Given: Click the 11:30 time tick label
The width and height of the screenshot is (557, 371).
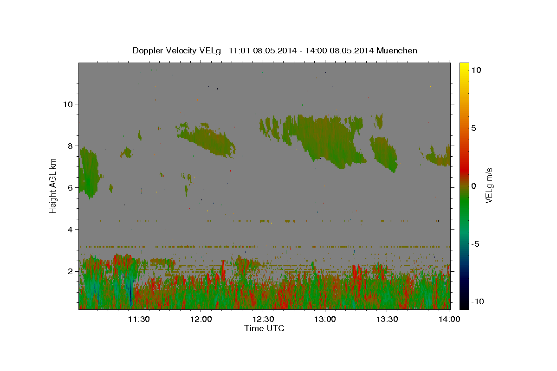Looking at the screenshot, I should 138,319.
